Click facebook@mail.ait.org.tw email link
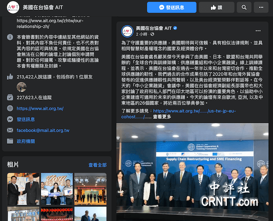The width and height of the screenshot is (273, 221). 43,131
